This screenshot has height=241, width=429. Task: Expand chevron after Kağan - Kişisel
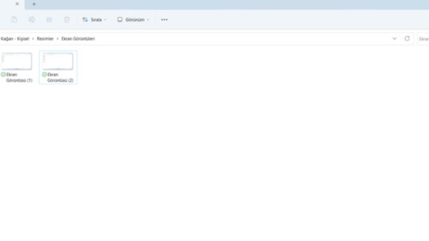(x=33, y=39)
